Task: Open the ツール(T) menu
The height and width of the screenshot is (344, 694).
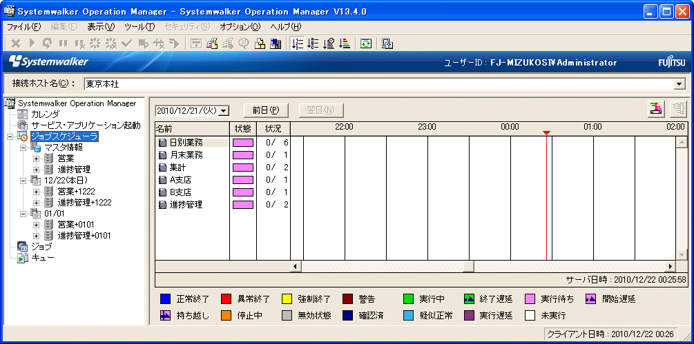Action: (x=140, y=27)
